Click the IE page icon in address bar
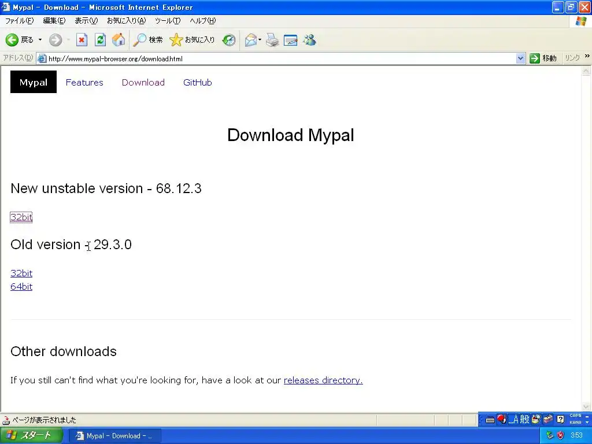The height and width of the screenshot is (444, 592). [x=42, y=58]
